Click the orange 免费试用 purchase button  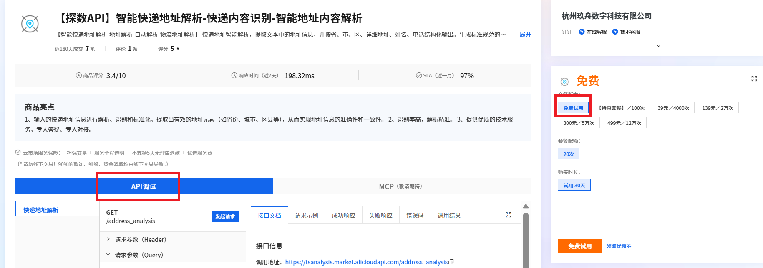click(579, 246)
